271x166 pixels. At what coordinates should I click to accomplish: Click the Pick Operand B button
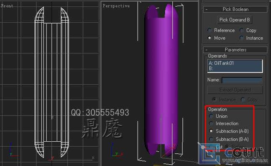pyautogui.click(x=235, y=20)
